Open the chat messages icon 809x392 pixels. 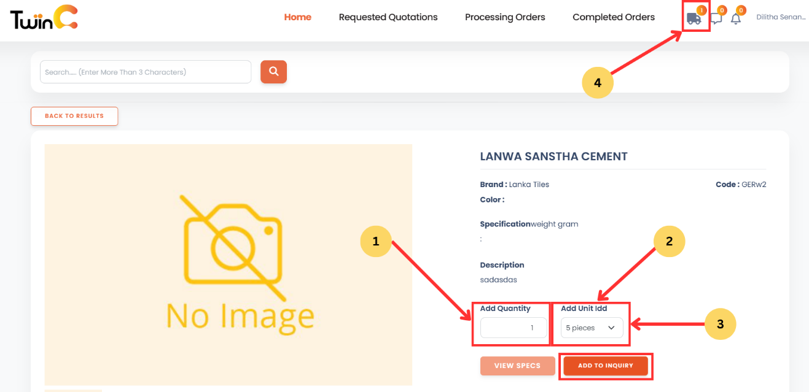[716, 18]
